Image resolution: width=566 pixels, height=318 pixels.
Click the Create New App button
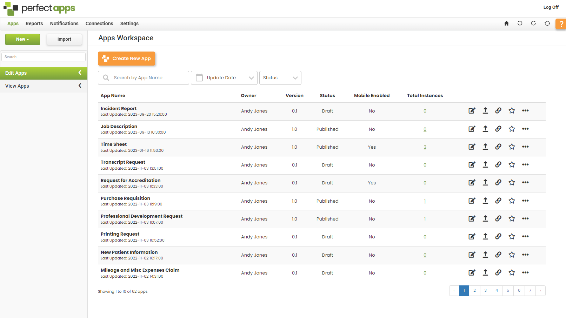tap(126, 59)
